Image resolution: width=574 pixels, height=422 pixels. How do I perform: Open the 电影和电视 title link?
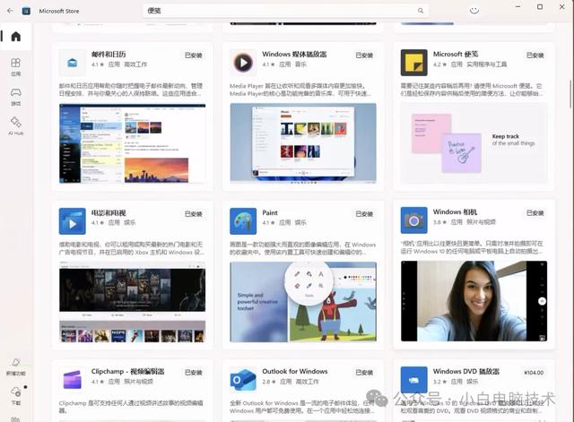(109, 213)
